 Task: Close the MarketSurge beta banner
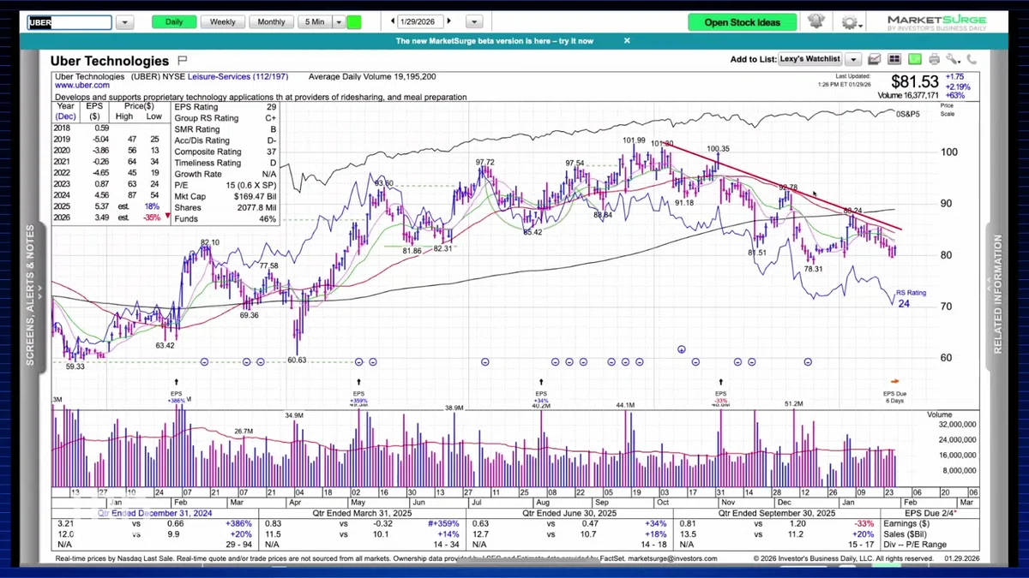pyautogui.click(x=627, y=40)
